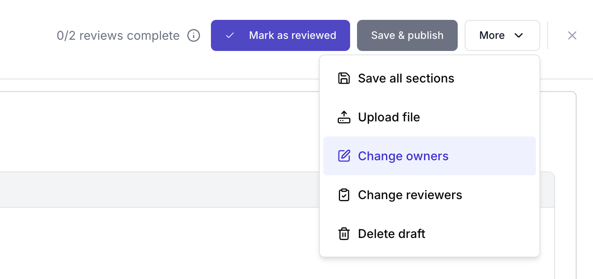Click the Save & publish button

(407, 35)
